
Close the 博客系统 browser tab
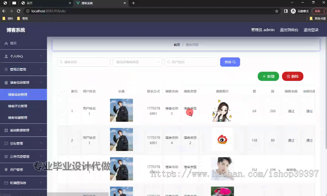[x=125, y=3]
